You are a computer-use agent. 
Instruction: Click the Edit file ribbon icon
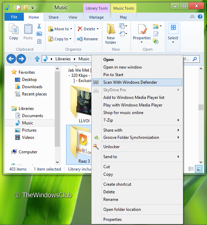coord(156,34)
